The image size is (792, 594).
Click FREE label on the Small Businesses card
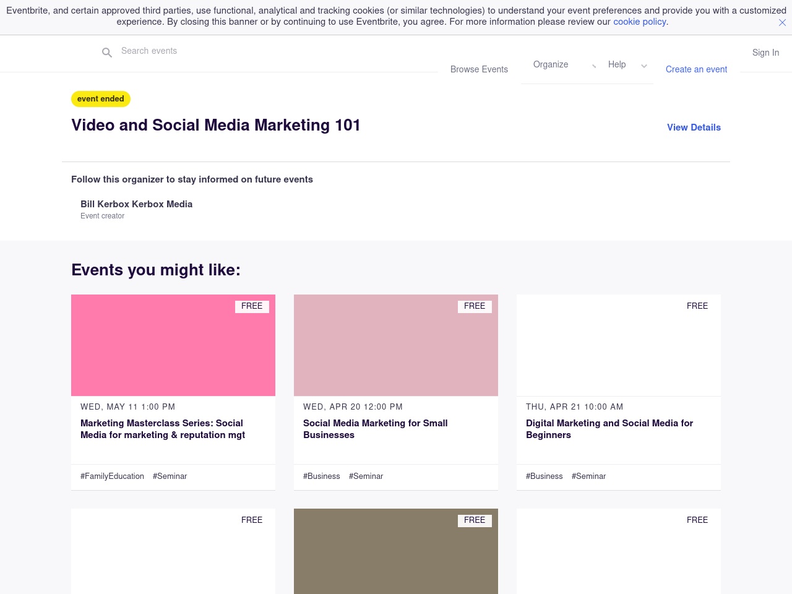pos(475,306)
